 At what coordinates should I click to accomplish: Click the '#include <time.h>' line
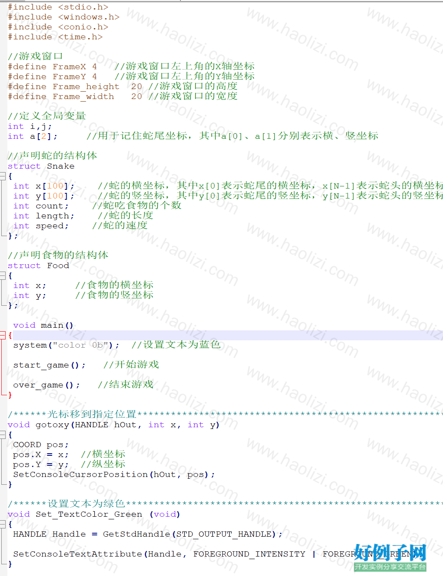(x=55, y=37)
